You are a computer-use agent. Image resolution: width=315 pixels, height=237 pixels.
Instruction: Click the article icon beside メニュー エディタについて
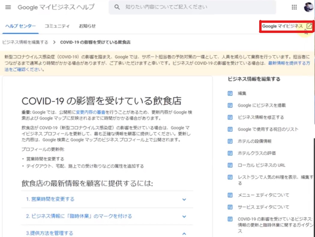(230, 195)
